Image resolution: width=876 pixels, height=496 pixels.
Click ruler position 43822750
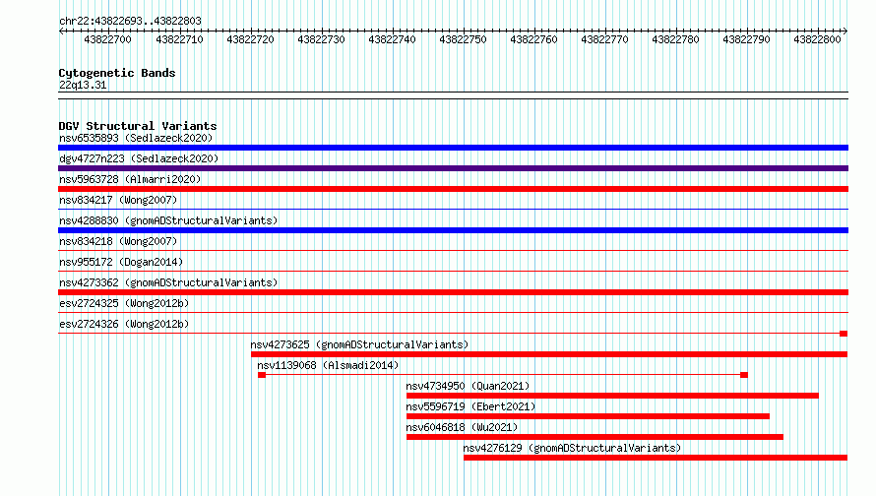tap(464, 39)
